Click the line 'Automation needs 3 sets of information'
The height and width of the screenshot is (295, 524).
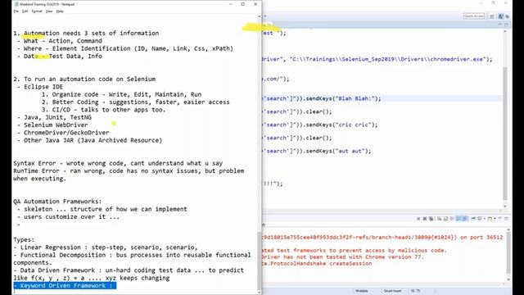(86, 33)
